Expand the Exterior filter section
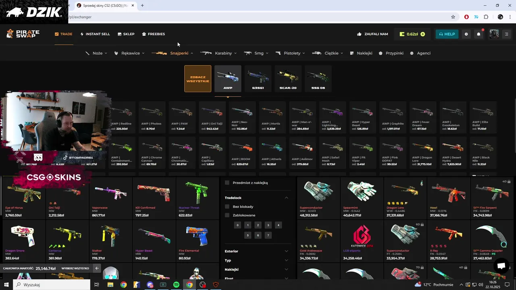This screenshot has width=516, height=290. 287,251
